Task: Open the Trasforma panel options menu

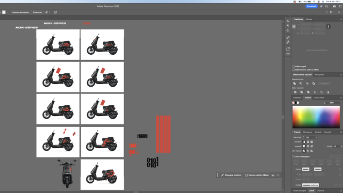Action: click(x=341, y=20)
